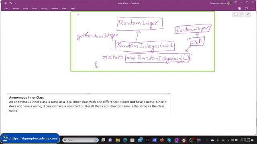Open Firefox from the taskbar
This screenshot has height=144, width=257.
[x=162, y=140]
